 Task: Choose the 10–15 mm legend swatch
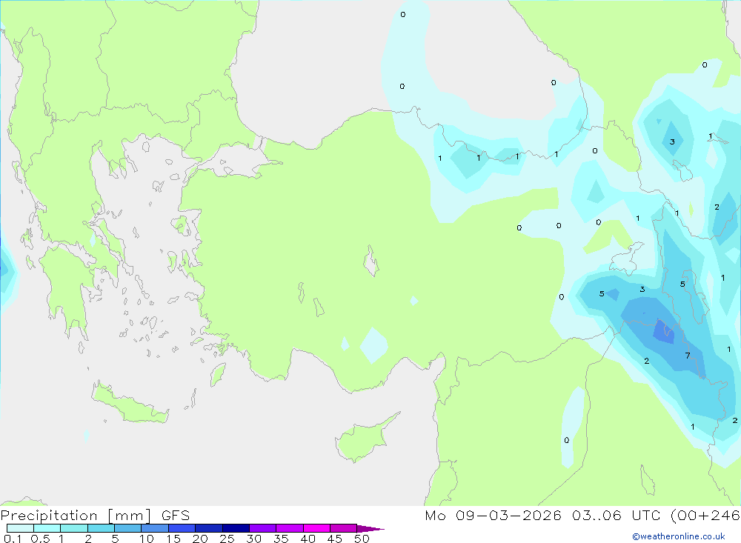pos(155,528)
